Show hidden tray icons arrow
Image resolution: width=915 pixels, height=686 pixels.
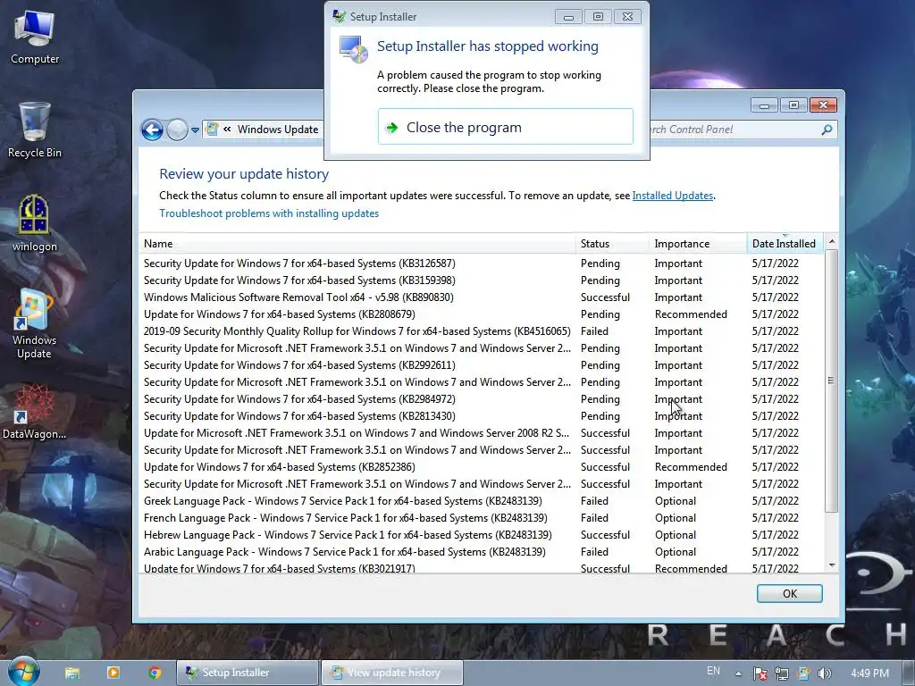pyautogui.click(x=738, y=673)
